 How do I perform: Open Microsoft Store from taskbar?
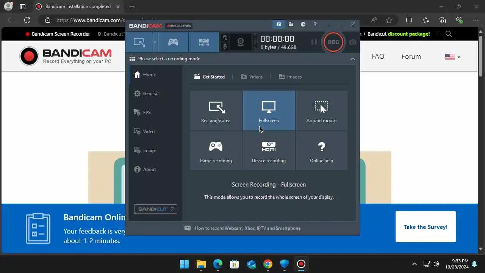click(x=235, y=264)
